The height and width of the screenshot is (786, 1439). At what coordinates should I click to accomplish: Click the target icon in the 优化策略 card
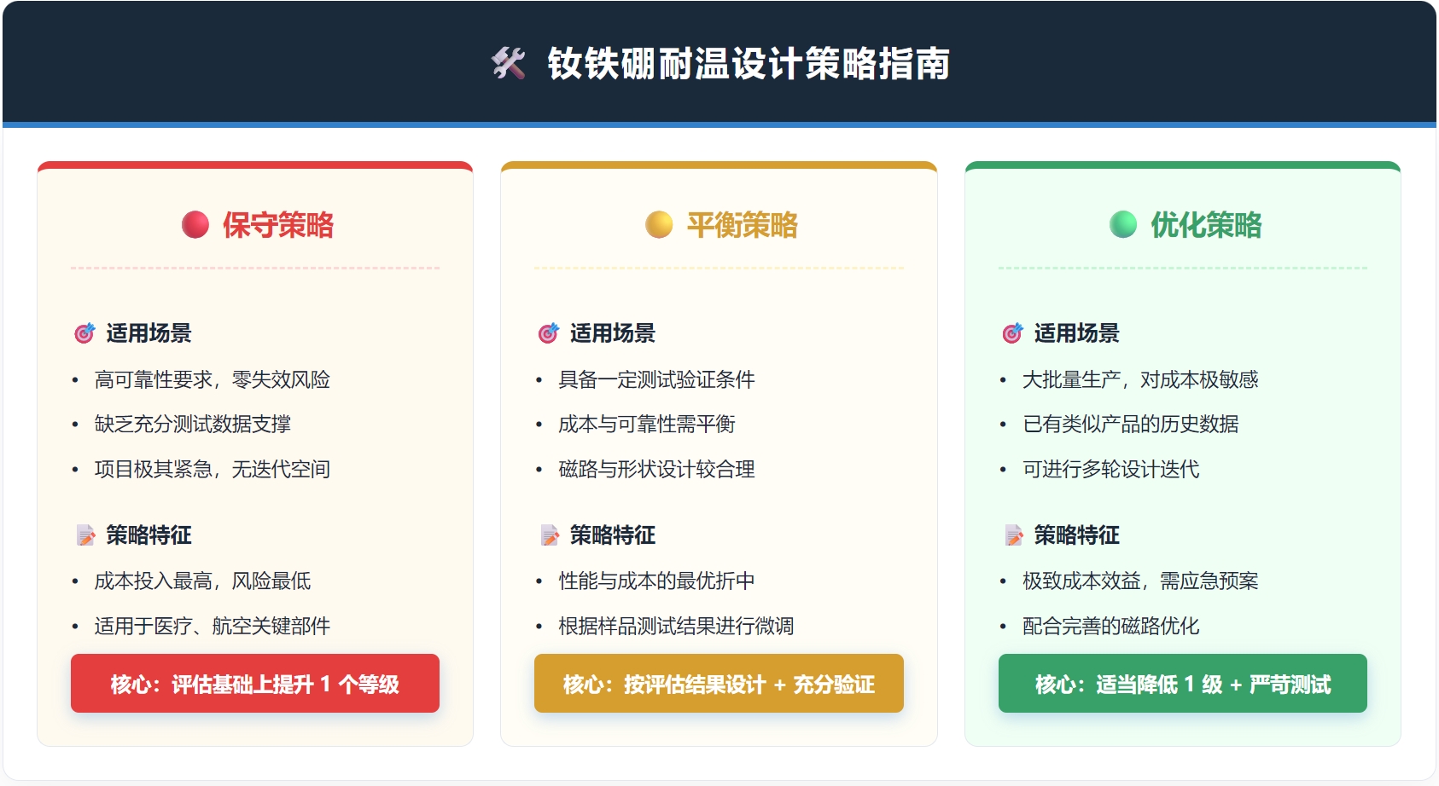1012,333
